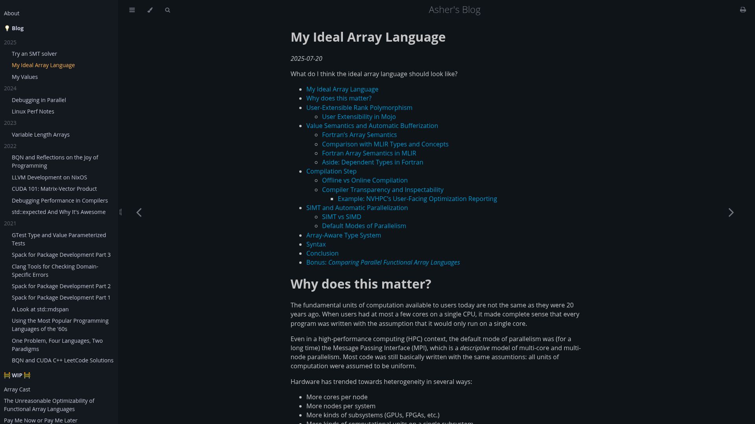Open 'Debugging in Parallel' post
The image size is (755, 424).
click(39, 100)
